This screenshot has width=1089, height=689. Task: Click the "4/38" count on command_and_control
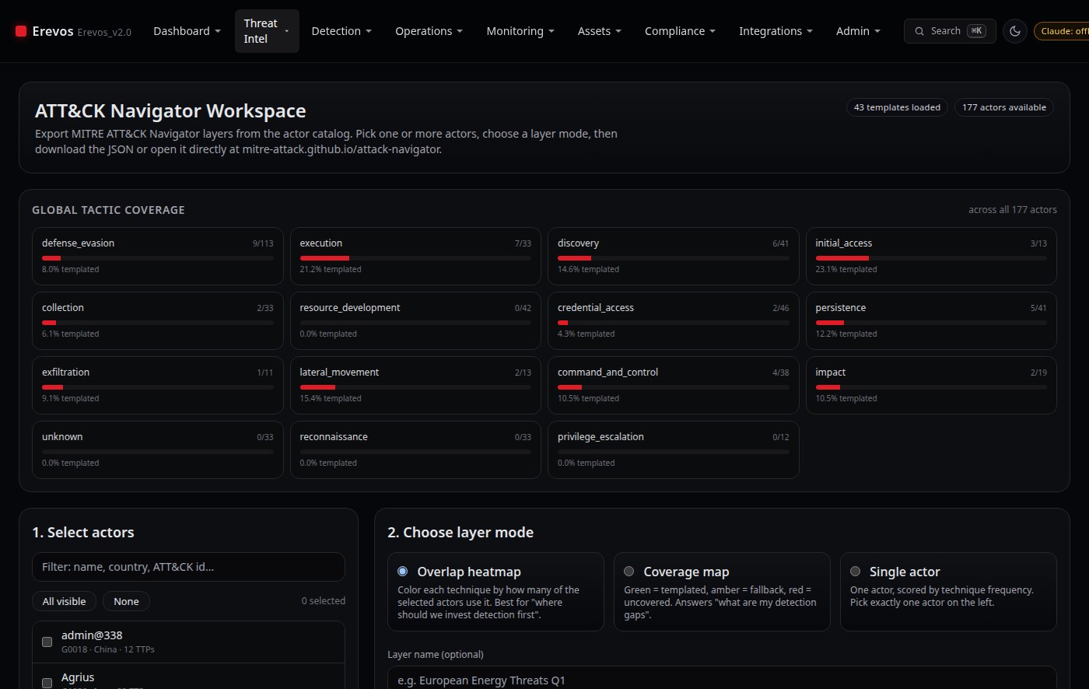781,372
